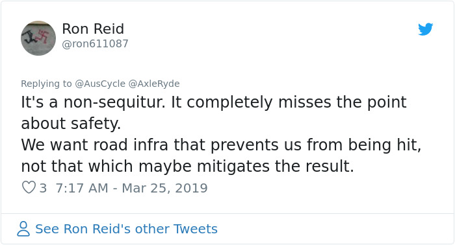Click the 'about safety.' line

click(x=71, y=124)
